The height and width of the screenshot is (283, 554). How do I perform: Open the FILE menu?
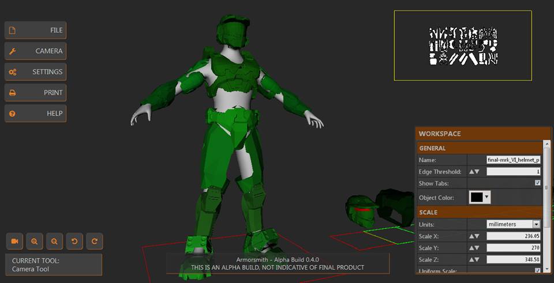pos(35,31)
